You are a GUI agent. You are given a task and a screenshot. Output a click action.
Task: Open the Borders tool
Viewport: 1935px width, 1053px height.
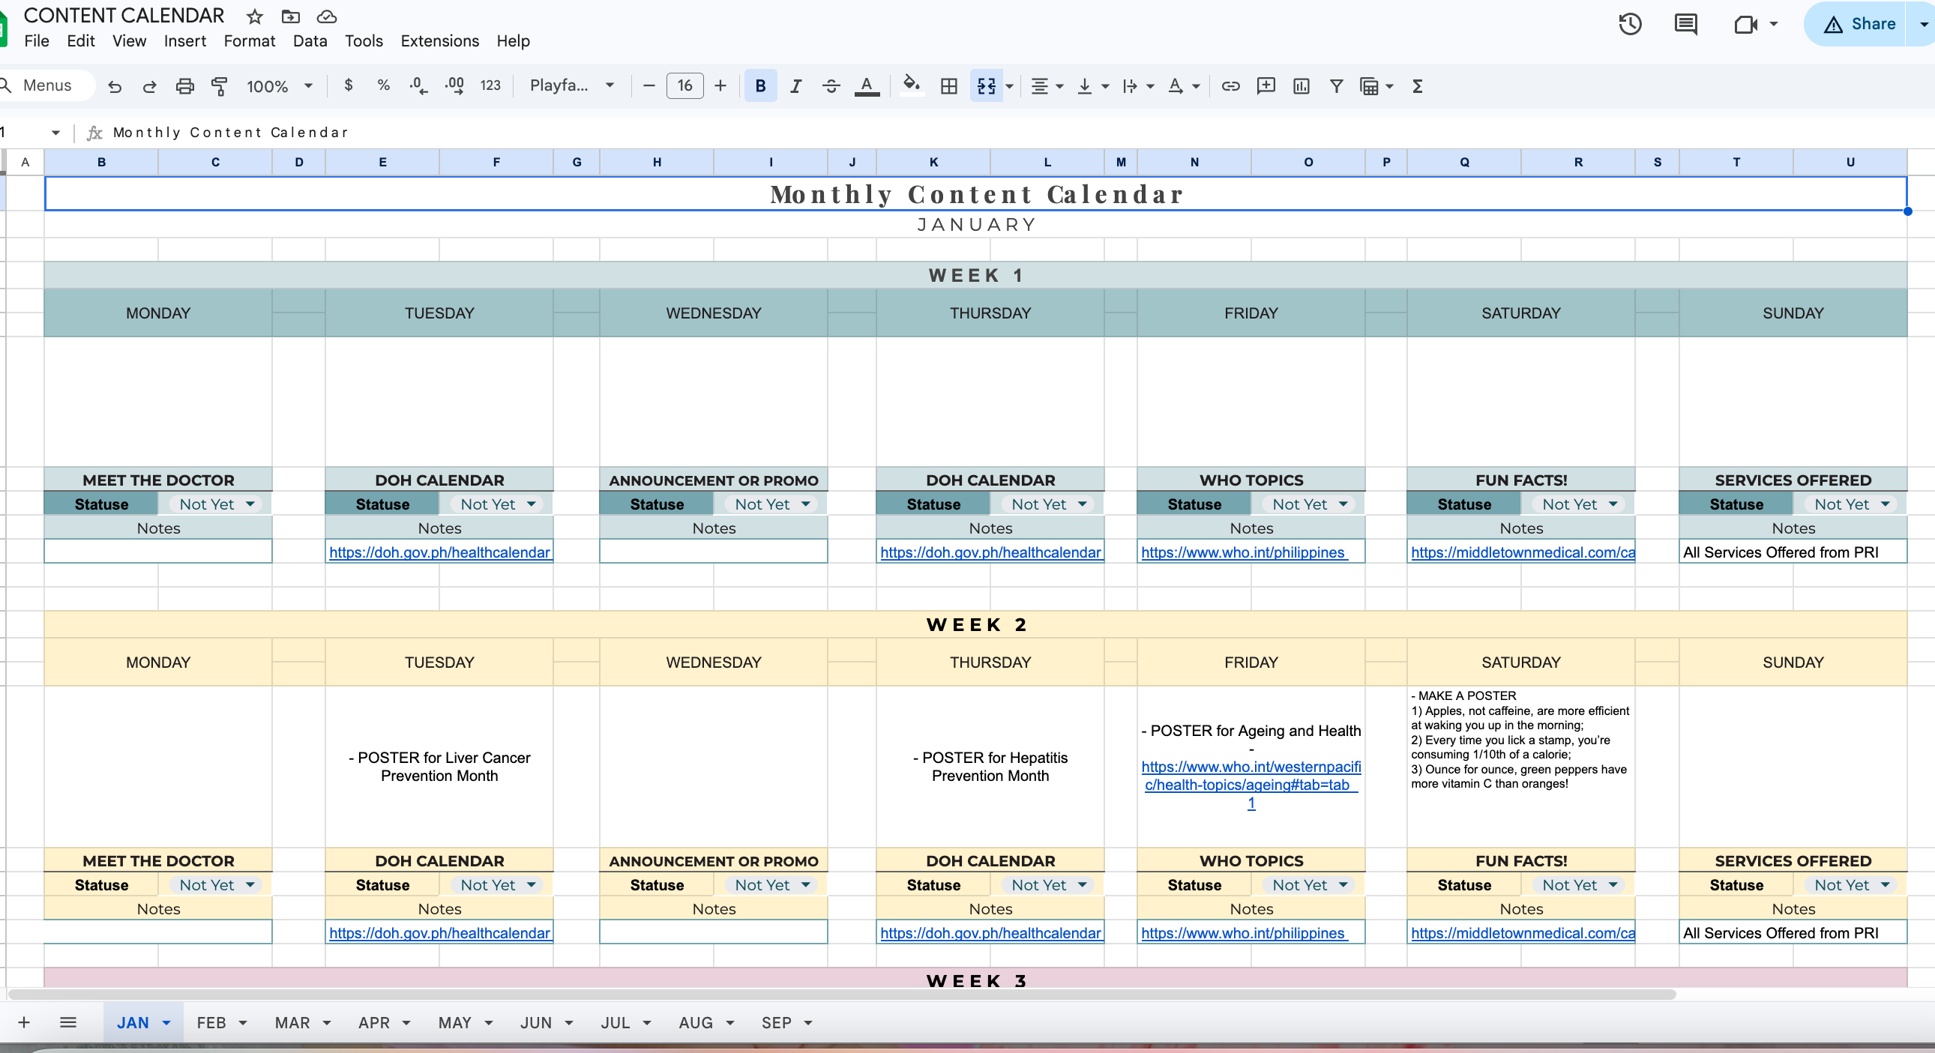click(948, 86)
